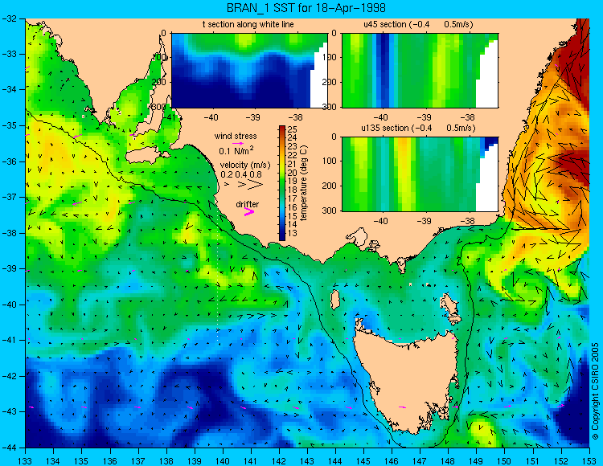
Task: Select the 't section along white line' heading
Action: coord(248,24)
